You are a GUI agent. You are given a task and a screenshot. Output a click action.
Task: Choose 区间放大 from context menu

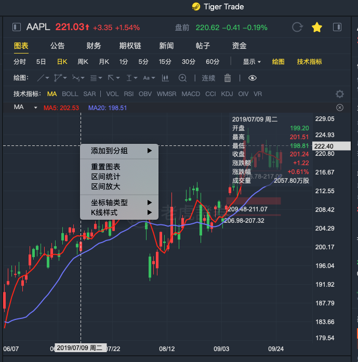tap(119, 186)
